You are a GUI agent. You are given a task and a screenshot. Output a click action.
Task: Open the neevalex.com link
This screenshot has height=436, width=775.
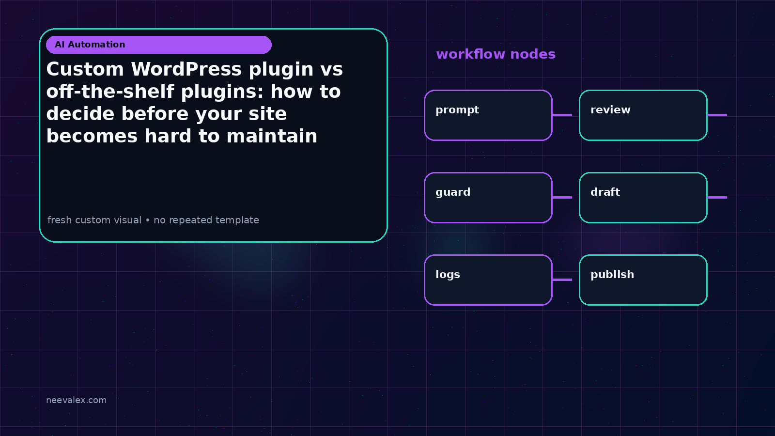(x=76, y=400)
